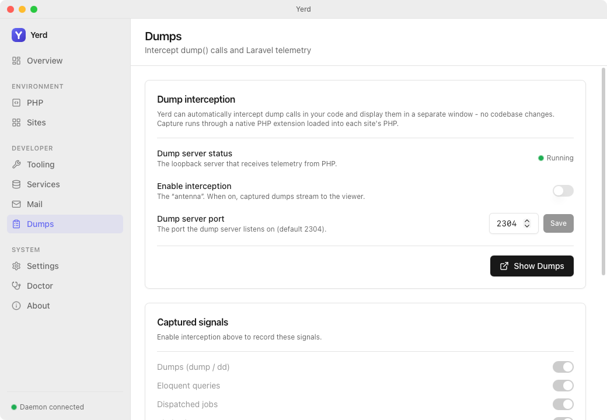This screenshot has height=420, width=607.
Task: Select the Sites squares icon
Action: (16, 123)
